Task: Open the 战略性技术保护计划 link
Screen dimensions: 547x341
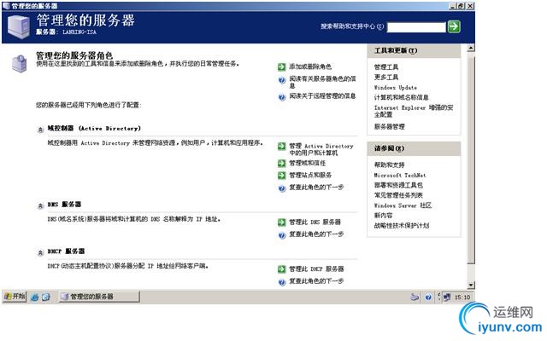Action: [x=402, y=225]
